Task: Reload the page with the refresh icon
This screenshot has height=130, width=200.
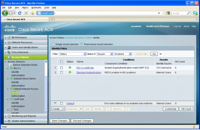Action: pyautogui.click(x=20, y=13)
